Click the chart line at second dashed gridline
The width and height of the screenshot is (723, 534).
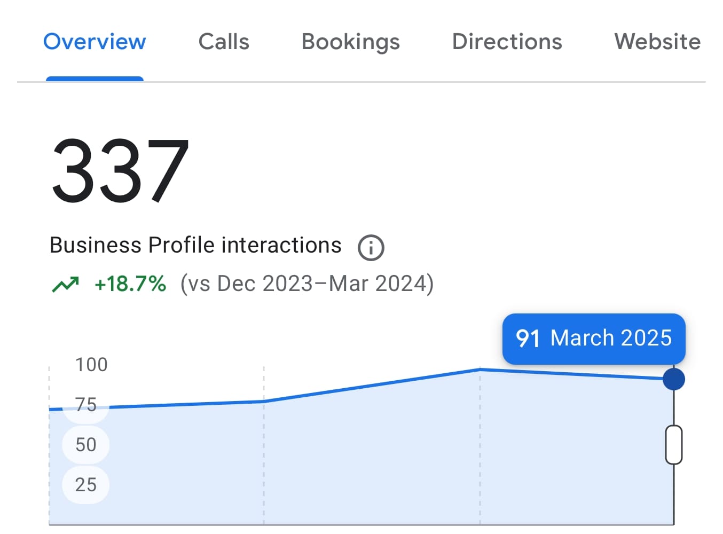click(x=264, y=401)
